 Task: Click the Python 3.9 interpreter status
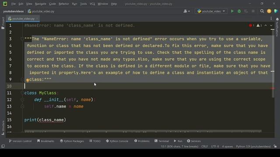coord(253,147)
